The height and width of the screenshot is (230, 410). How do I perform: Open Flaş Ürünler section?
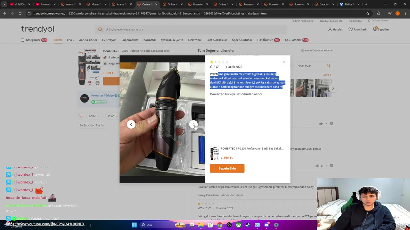(x=268, y=40)
